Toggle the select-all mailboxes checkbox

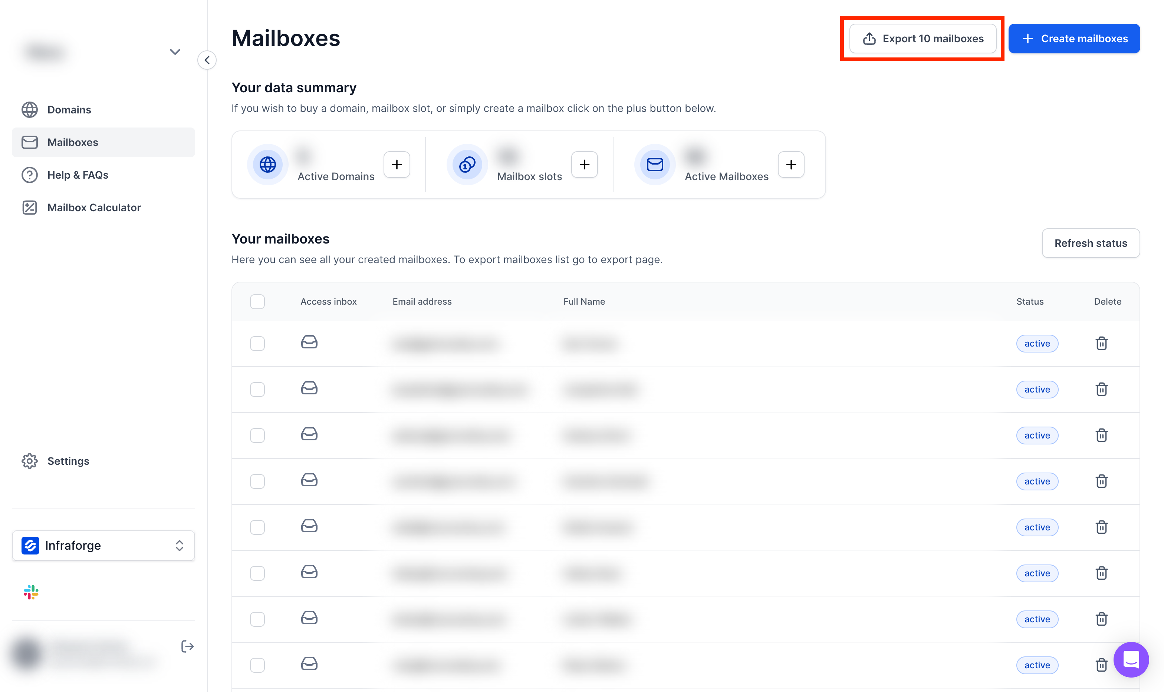[x=257, y=302]
